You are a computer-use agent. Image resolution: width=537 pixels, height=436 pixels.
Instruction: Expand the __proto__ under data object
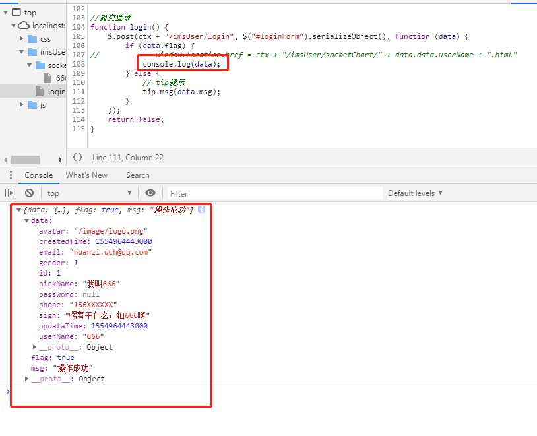(x=35, y=347)
